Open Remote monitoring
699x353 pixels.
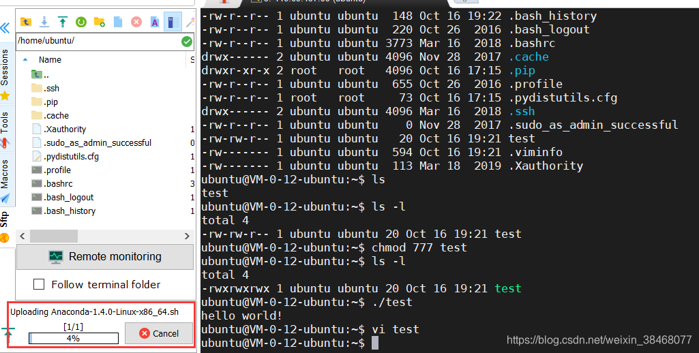tap(105, 257)
